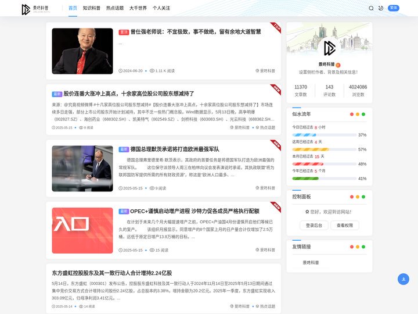
Task: Click the German chancellor article thumbnail
Action: pyautogui.click(x=82, y=169)
